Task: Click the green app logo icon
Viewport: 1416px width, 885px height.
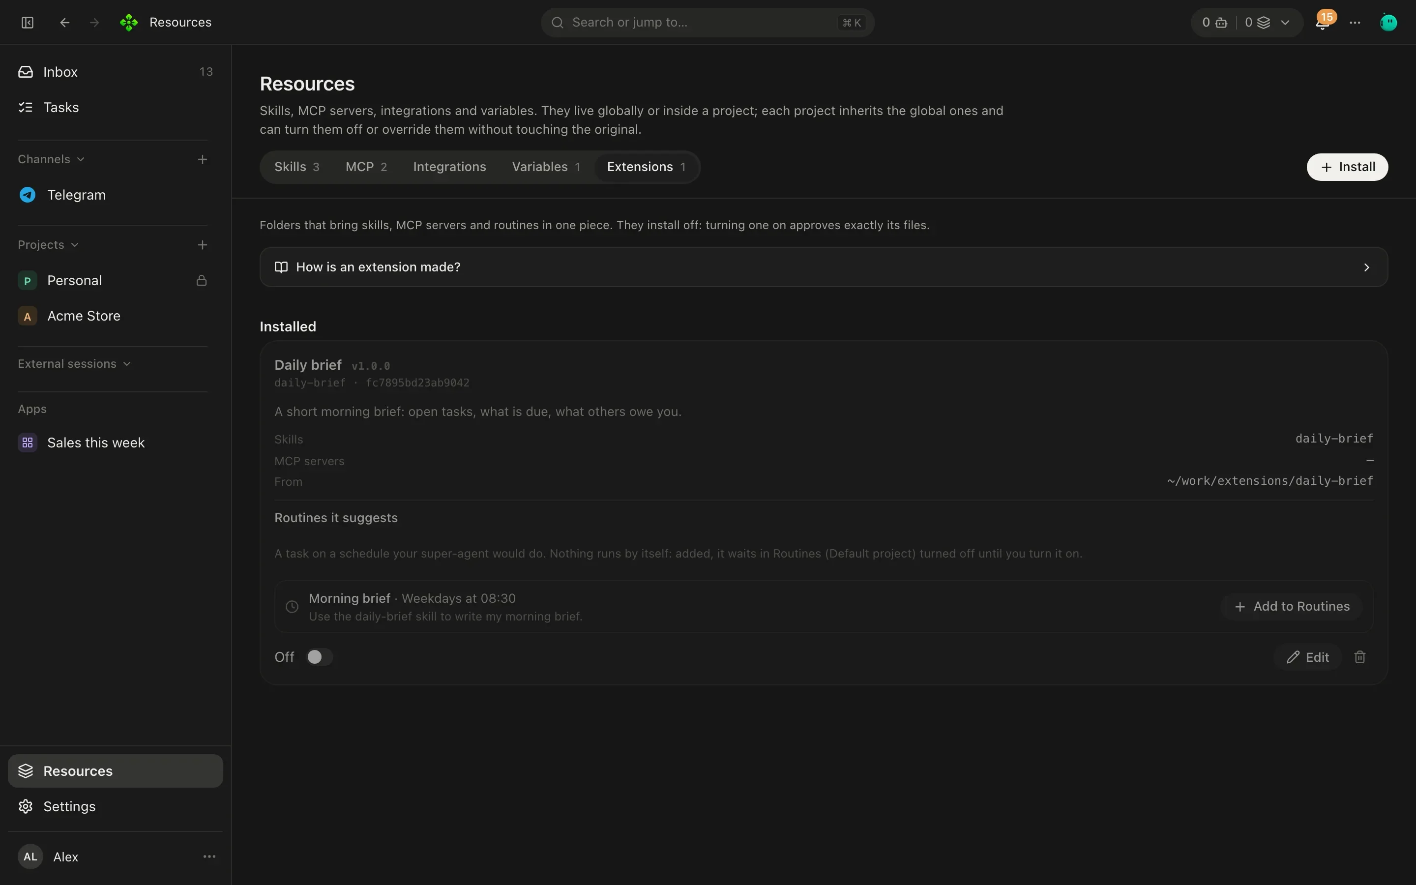Action: (x=129, y=22)
